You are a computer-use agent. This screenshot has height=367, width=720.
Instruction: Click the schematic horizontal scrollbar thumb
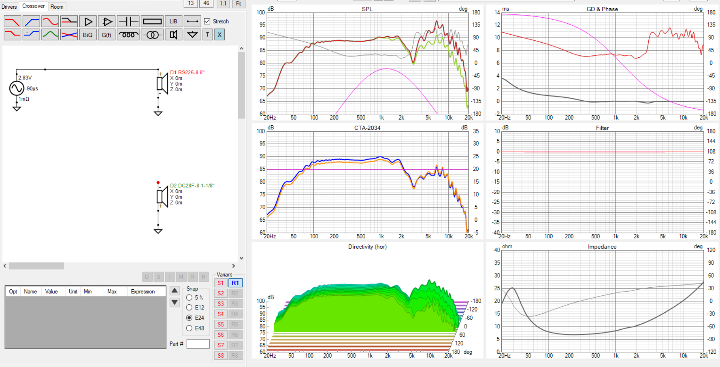tap(37, 266)
